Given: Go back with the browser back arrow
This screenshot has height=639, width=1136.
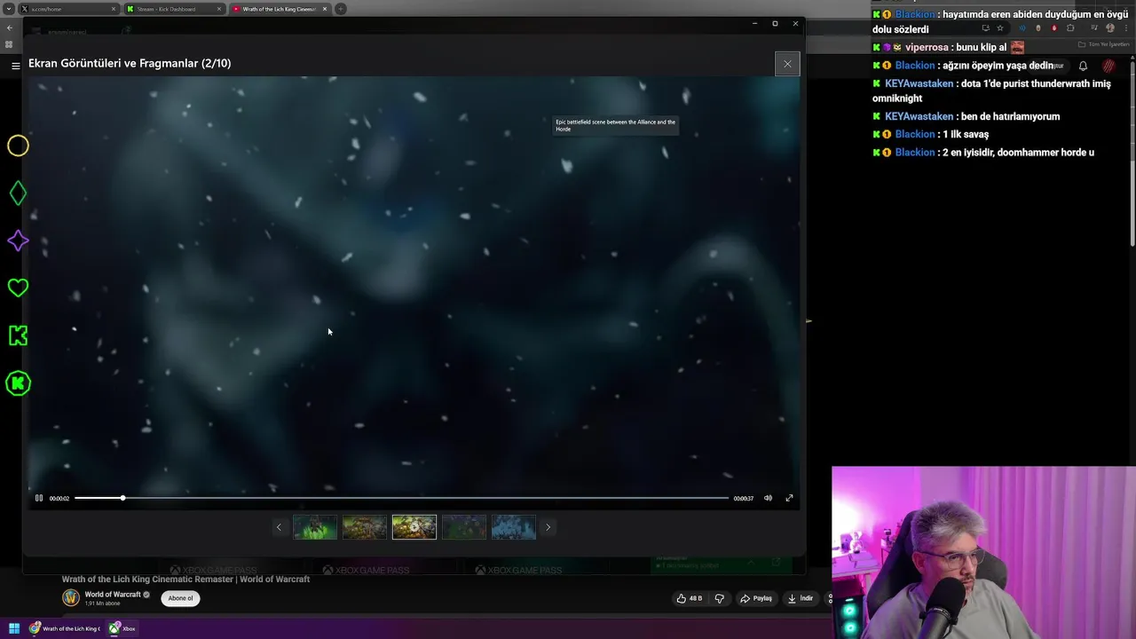Looking at the screenshot, I should 9,28.
